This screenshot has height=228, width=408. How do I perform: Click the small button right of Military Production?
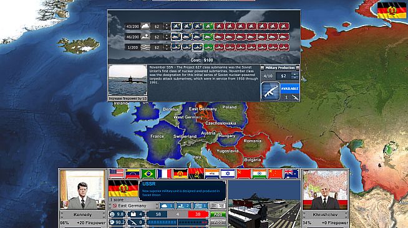click(298, 68)
